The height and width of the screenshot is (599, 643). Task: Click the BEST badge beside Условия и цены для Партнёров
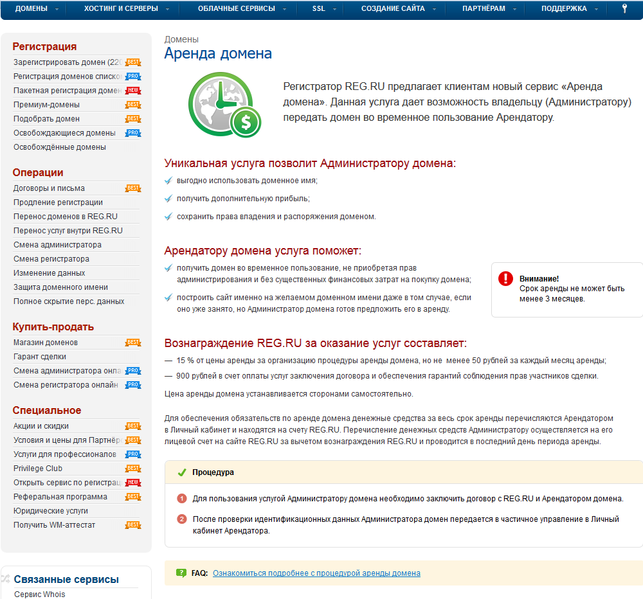[133, 440]
